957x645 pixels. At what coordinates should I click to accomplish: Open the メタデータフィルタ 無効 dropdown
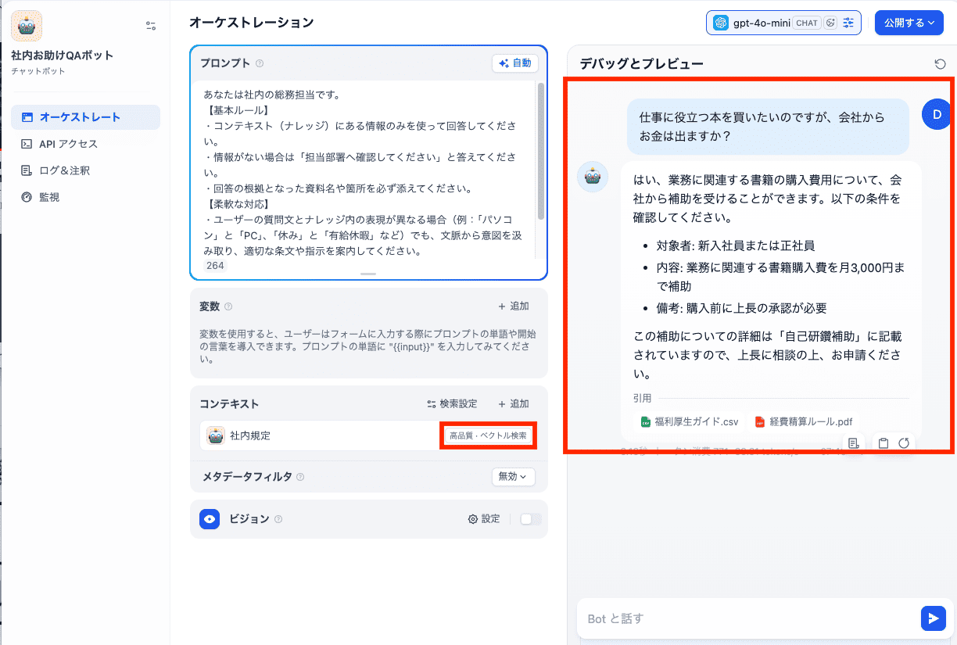pyautogui.click(x=513, y=476)
